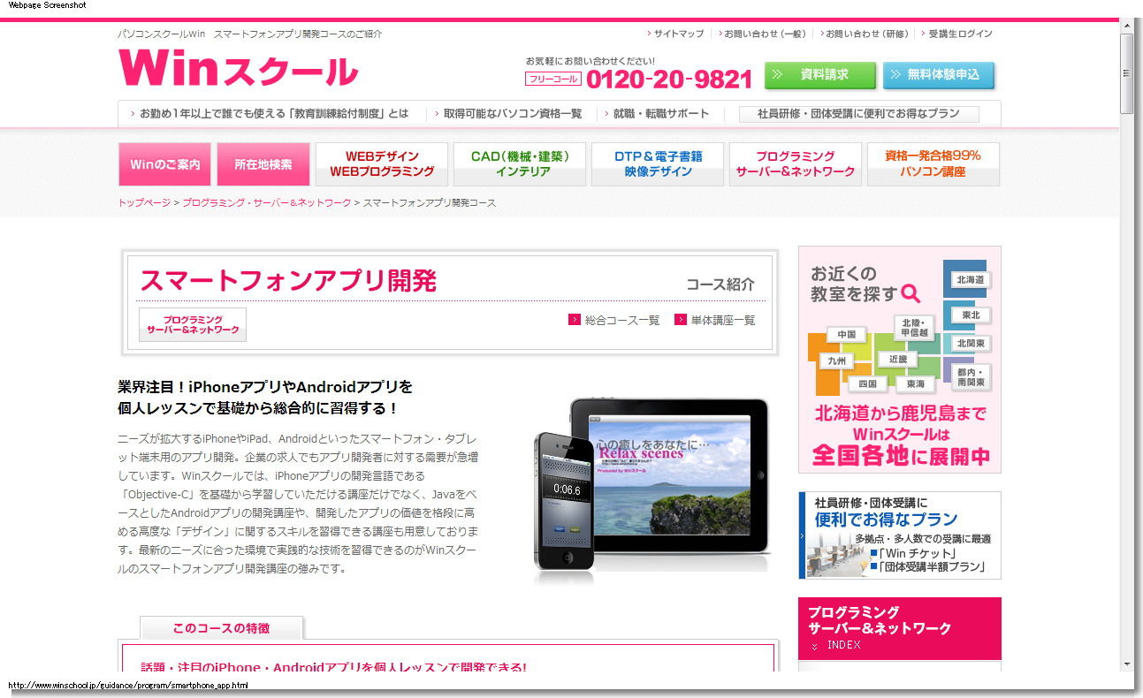Click 中国 region on the map

tap(847, 335)
